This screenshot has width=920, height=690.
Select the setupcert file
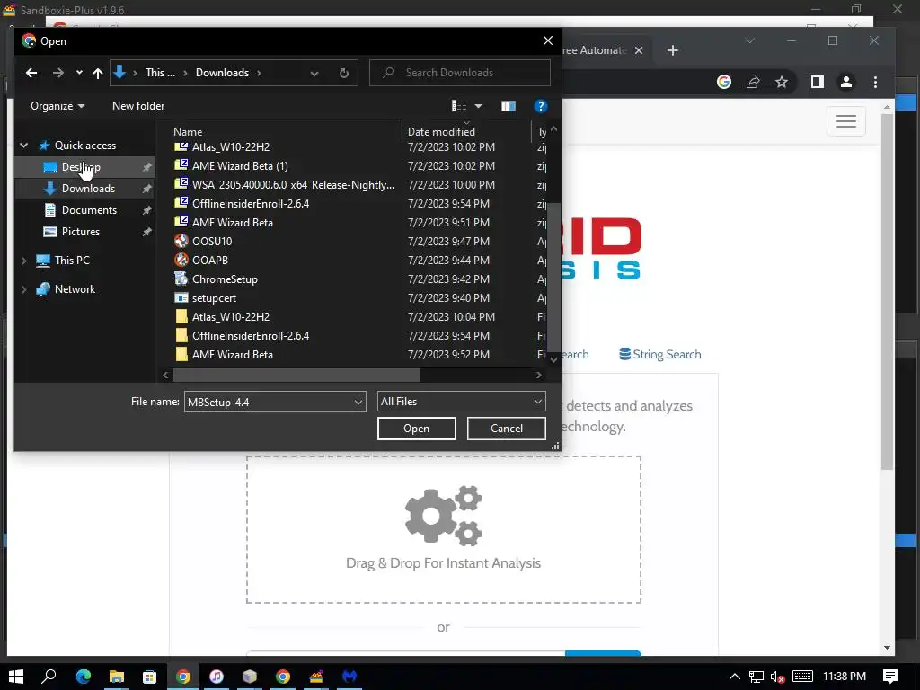click(x=214, y=298)
